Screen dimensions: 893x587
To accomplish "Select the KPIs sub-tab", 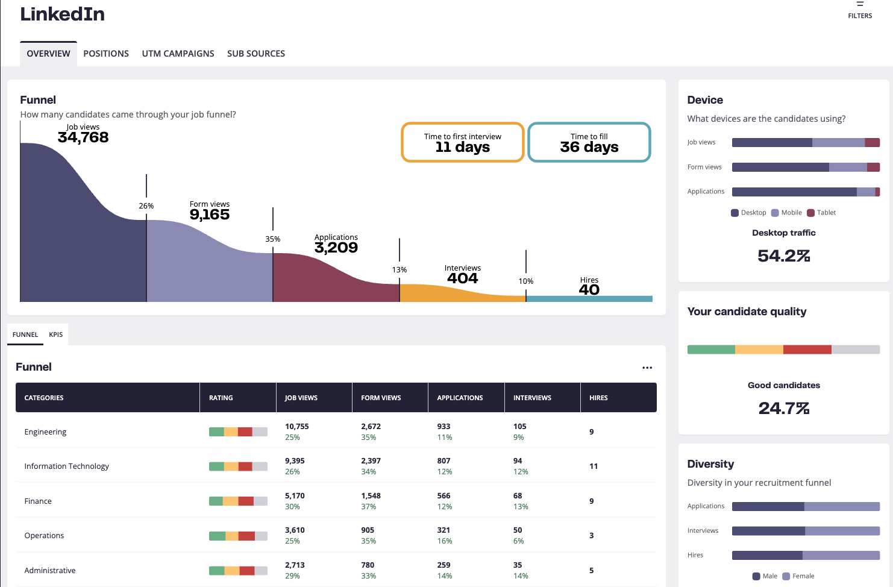I will pos(56,334).
